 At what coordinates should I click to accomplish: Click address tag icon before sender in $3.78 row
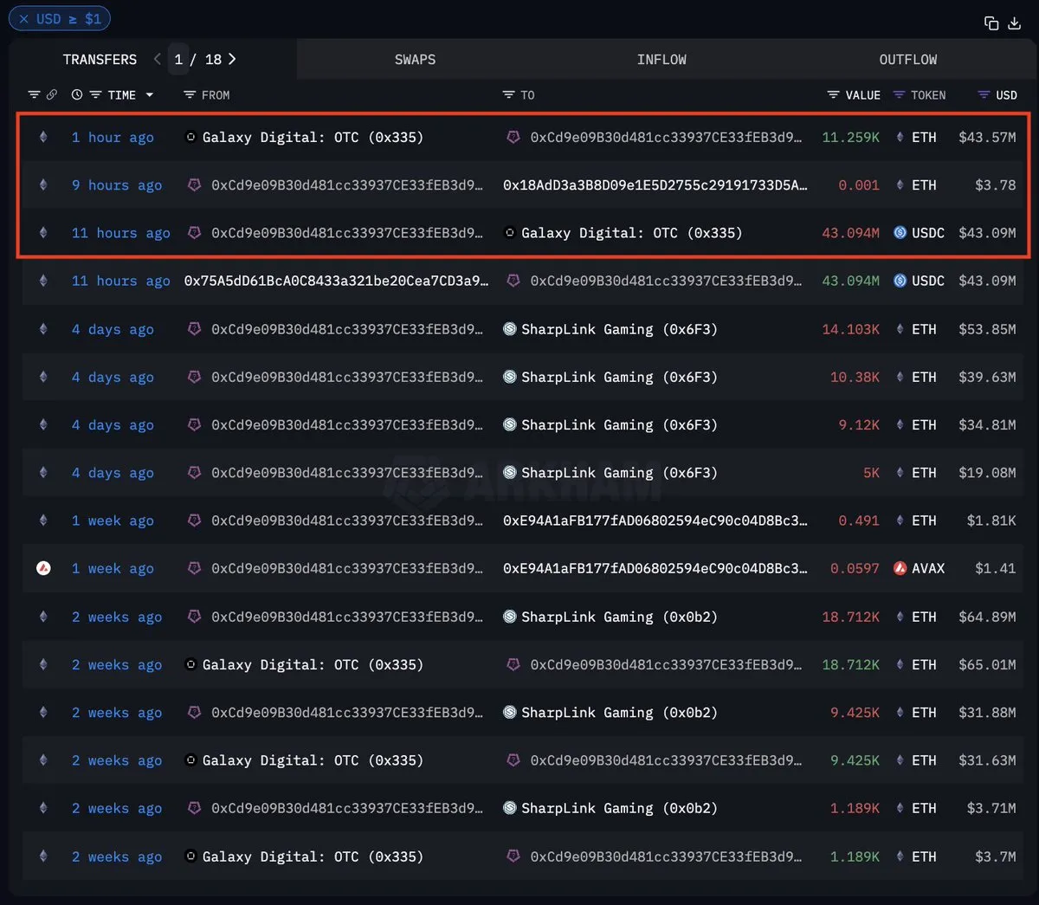194,184
